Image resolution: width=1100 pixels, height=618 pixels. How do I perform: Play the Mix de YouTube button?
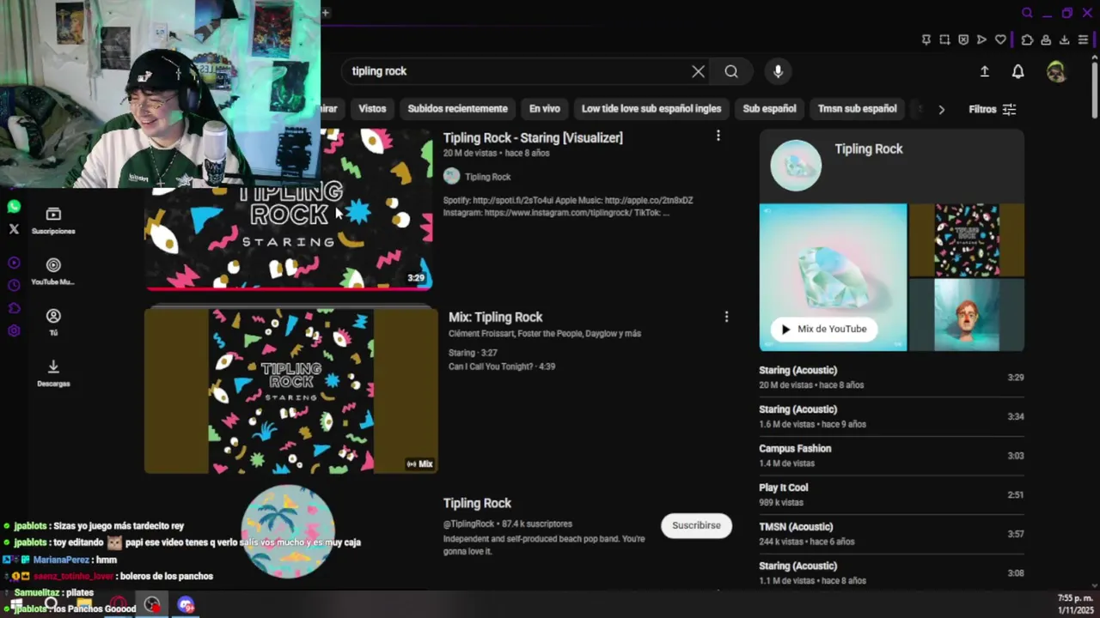tap(823, 329)
